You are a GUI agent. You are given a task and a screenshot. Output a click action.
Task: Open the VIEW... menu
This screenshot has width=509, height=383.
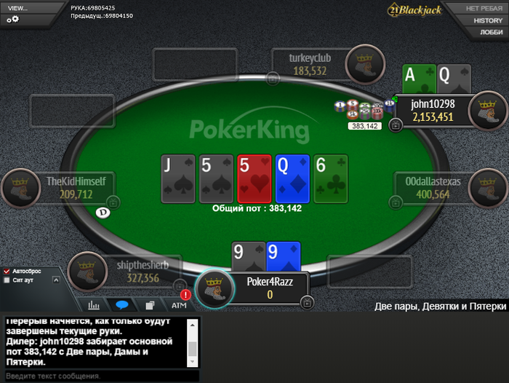[18, 9]
